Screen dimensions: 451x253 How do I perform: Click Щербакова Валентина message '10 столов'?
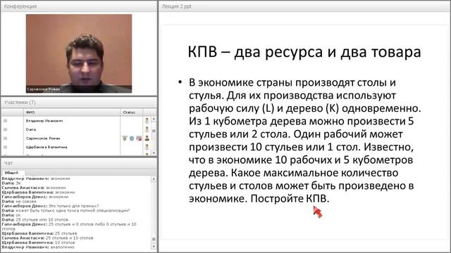(x=38, y=242)
